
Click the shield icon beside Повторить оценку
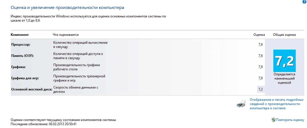click(x=273, y=120)
